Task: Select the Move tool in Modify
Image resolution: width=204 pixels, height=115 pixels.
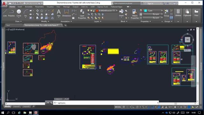Action: pos(38,11)
